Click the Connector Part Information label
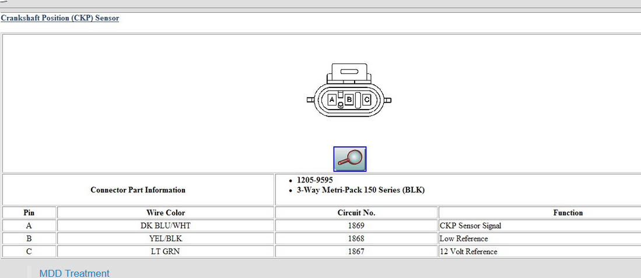This screenshot has height=278, width=641. pos(138,190)
